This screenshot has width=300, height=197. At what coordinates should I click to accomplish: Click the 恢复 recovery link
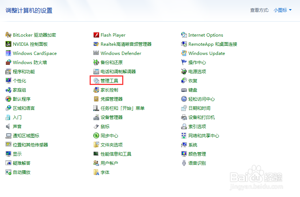pos(193,81)
